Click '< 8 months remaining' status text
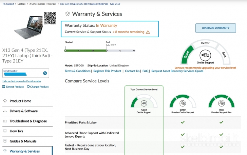 (128, 32)
